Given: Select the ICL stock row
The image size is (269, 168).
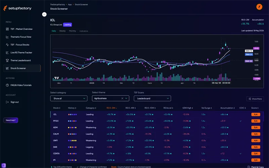Looking at the screenshot, I should [157, 114].
